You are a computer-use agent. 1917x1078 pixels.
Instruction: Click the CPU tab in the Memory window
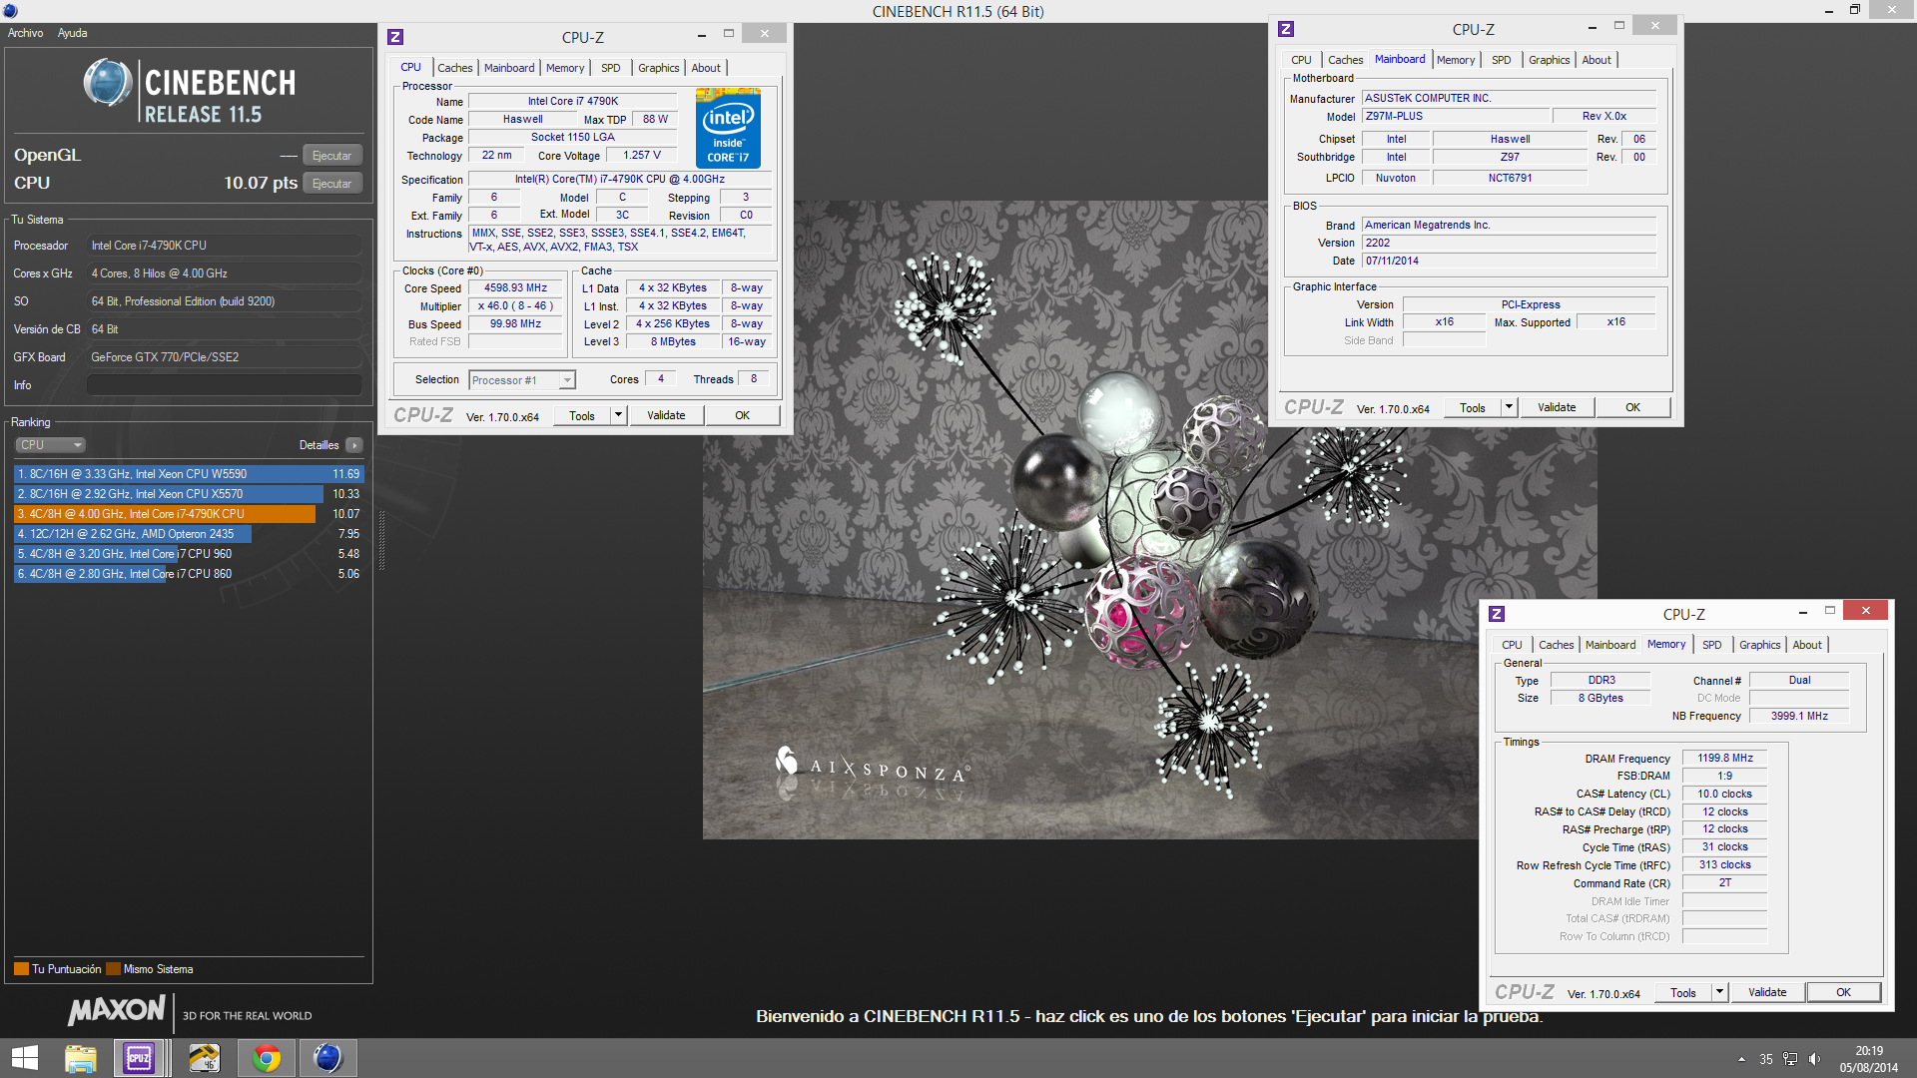point(1512,645)
